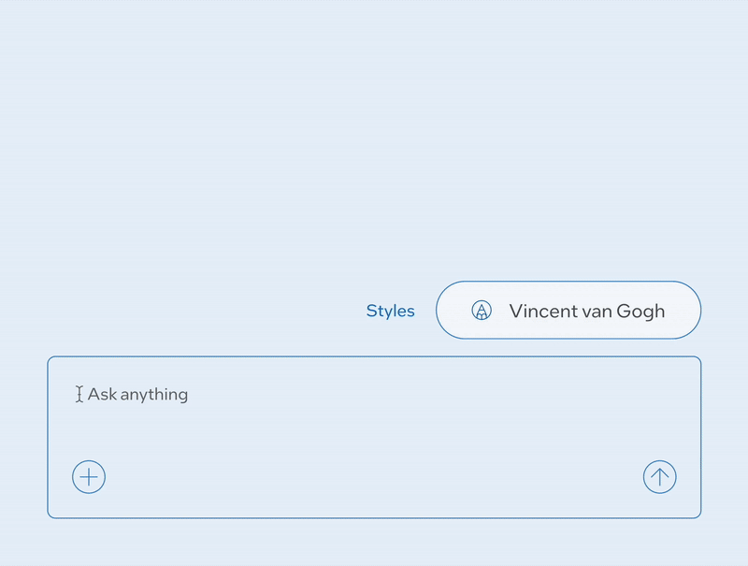
Task: Focus the prompt box on the placeholder text
Action: [x=138, y=395]
